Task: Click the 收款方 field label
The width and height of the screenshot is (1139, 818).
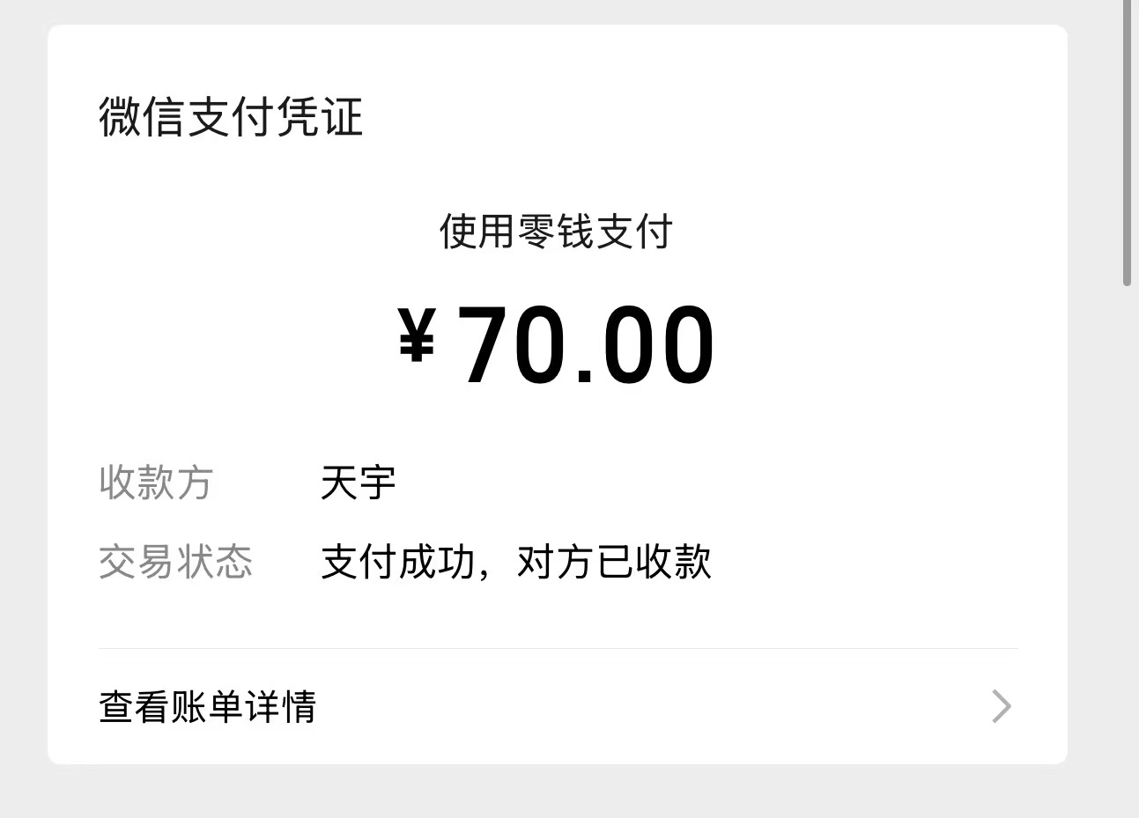Action: pos(156,483)
